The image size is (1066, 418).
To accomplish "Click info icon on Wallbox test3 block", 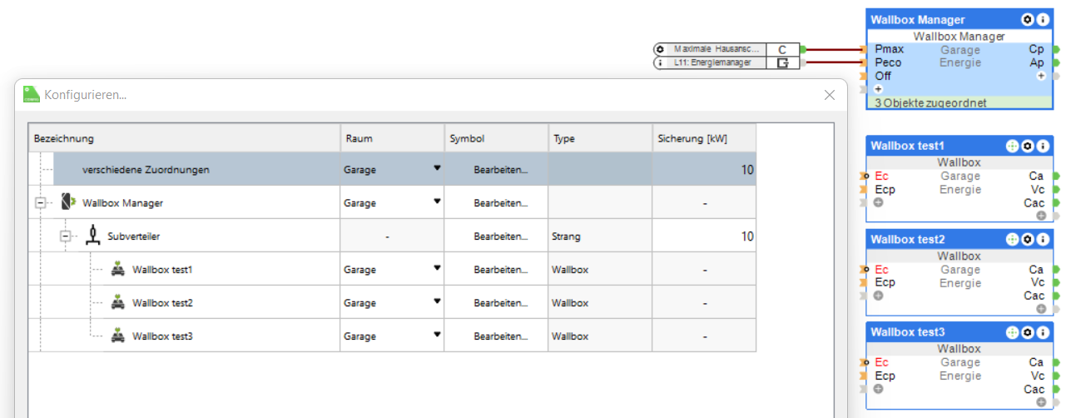I will [x=1042, y=332].
